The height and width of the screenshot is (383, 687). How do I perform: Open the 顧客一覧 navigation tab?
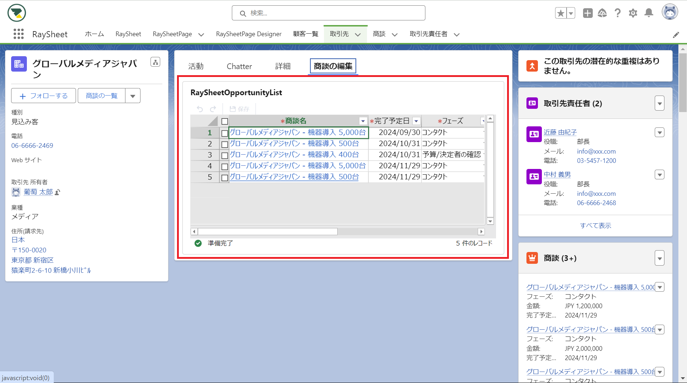[305, 34]
